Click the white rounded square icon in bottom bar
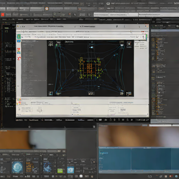The height and width of the screenshot is (179, 179). point(81,176)
